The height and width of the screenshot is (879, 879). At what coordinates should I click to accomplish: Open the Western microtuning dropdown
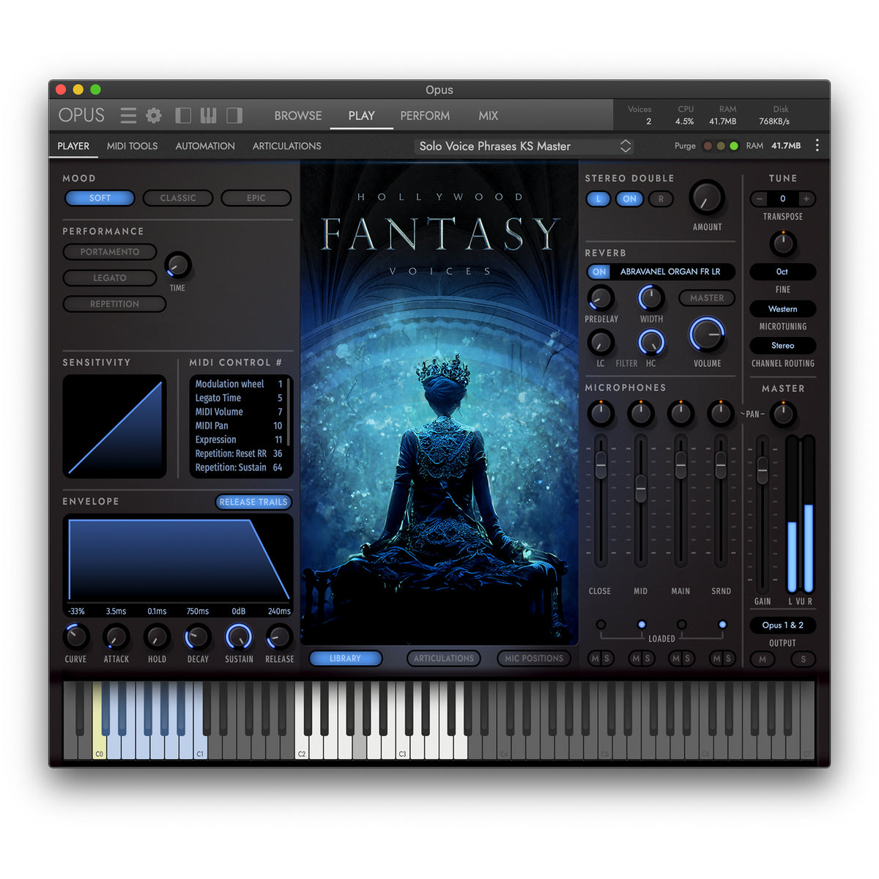[782, 309]
